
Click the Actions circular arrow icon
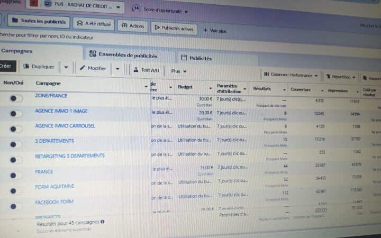(124, 25)
